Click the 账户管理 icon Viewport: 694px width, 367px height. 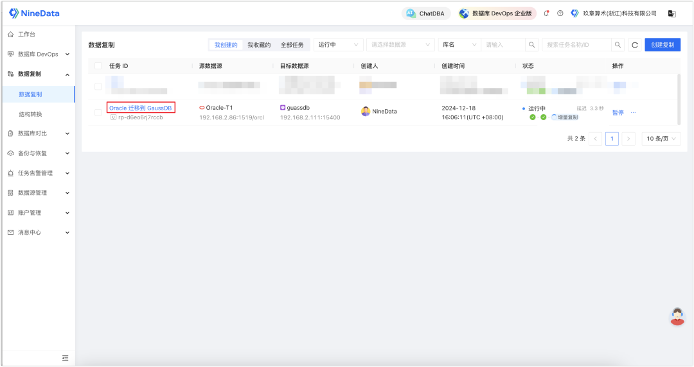[11, 212]
